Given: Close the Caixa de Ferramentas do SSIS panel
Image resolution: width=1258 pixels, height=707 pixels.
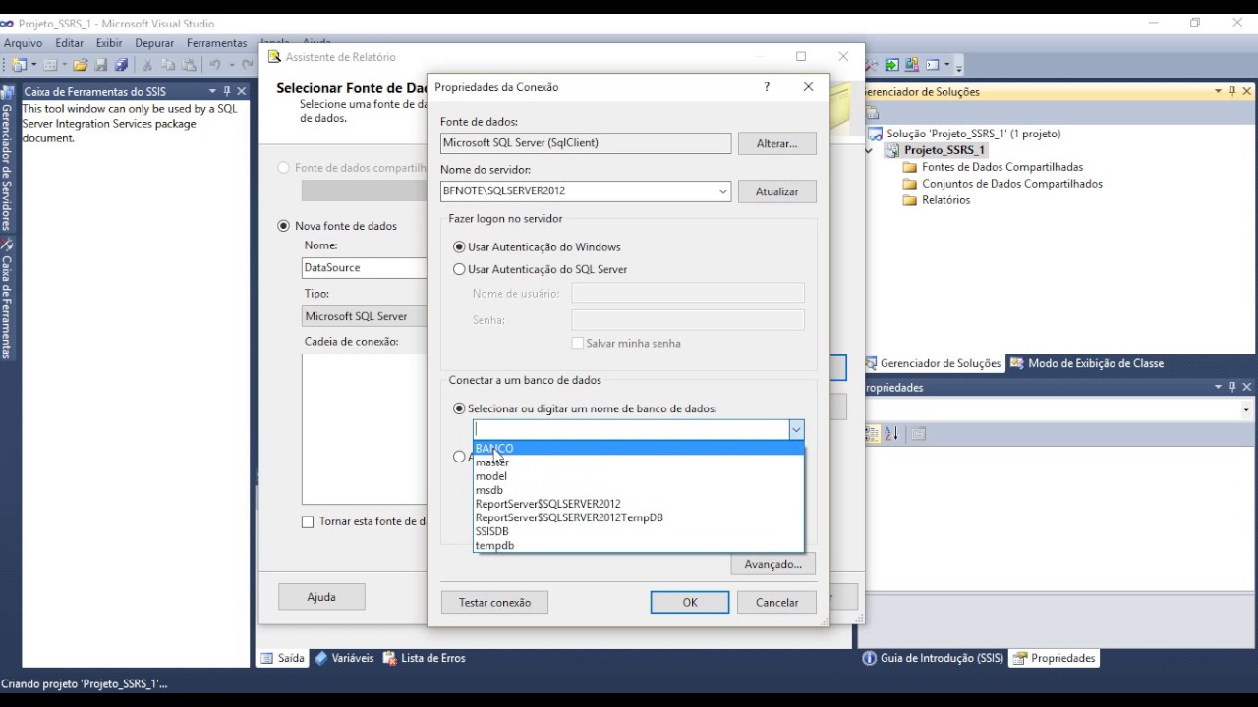Looking at the screenshot, I should coord(242,91).
